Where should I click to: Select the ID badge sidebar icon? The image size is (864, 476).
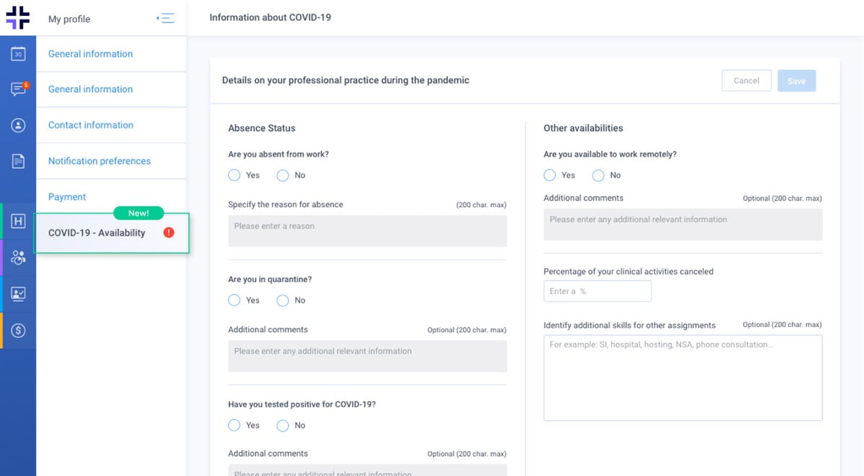point(18,293)
